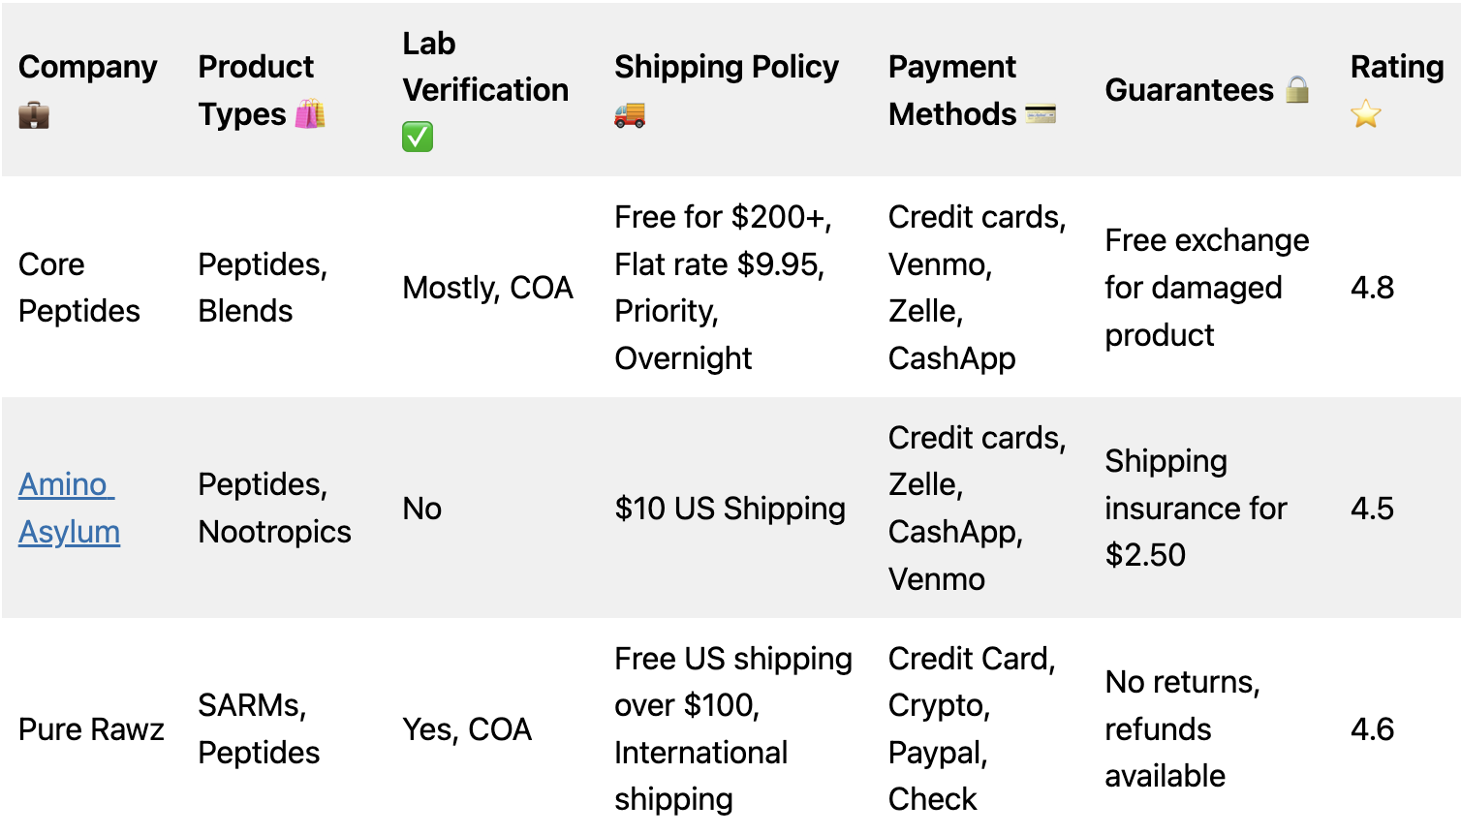Click the star emoji under Rating
This screenshot has height=835, width=1461.
click(1366, 114)
